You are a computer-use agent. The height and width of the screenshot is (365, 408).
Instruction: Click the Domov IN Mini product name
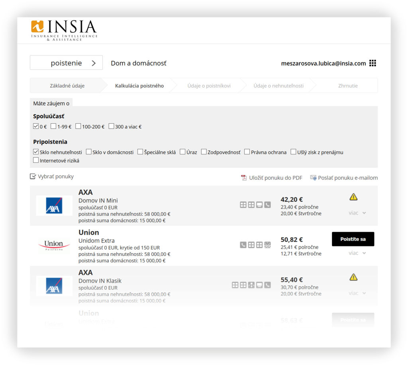(98, 201)
